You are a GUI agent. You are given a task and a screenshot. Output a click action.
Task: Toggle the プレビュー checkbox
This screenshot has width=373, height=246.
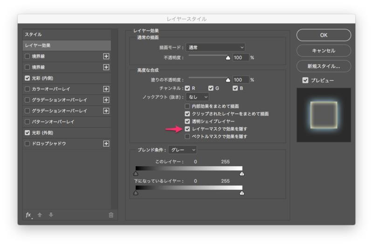click(305, 80)
